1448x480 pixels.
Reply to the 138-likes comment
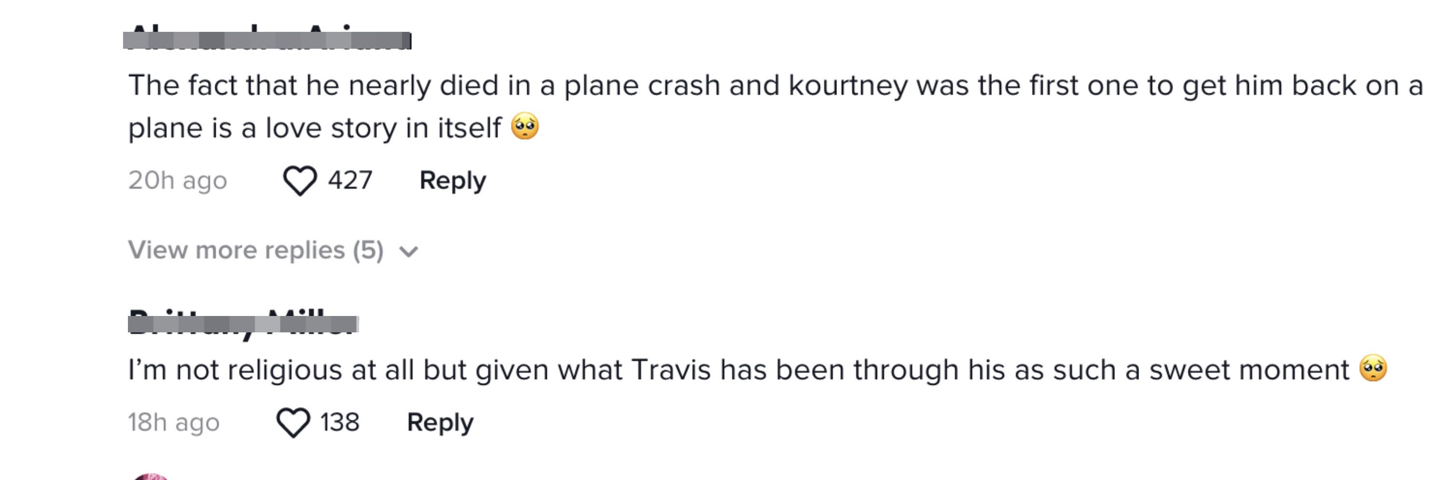click(440, 423)
